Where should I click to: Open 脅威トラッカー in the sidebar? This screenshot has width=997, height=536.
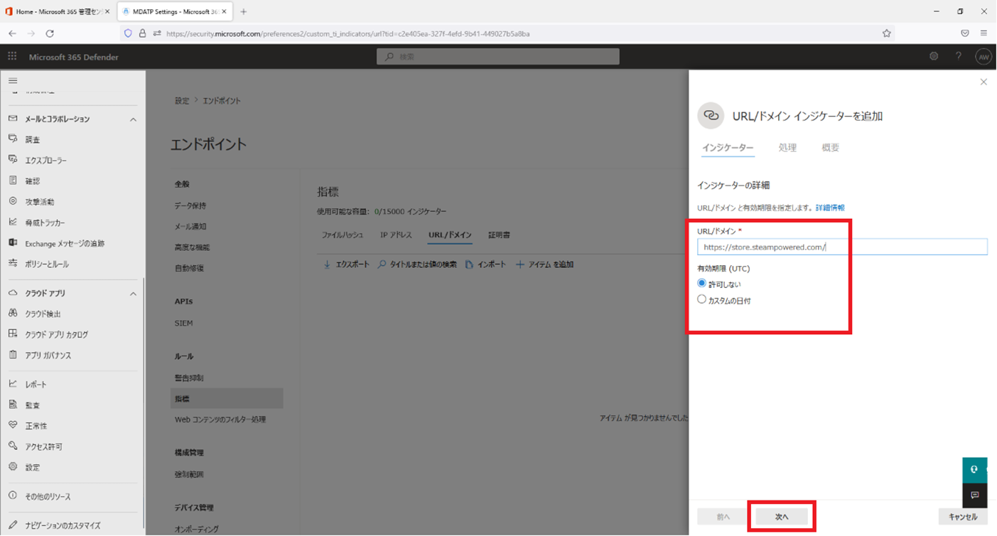45,223
